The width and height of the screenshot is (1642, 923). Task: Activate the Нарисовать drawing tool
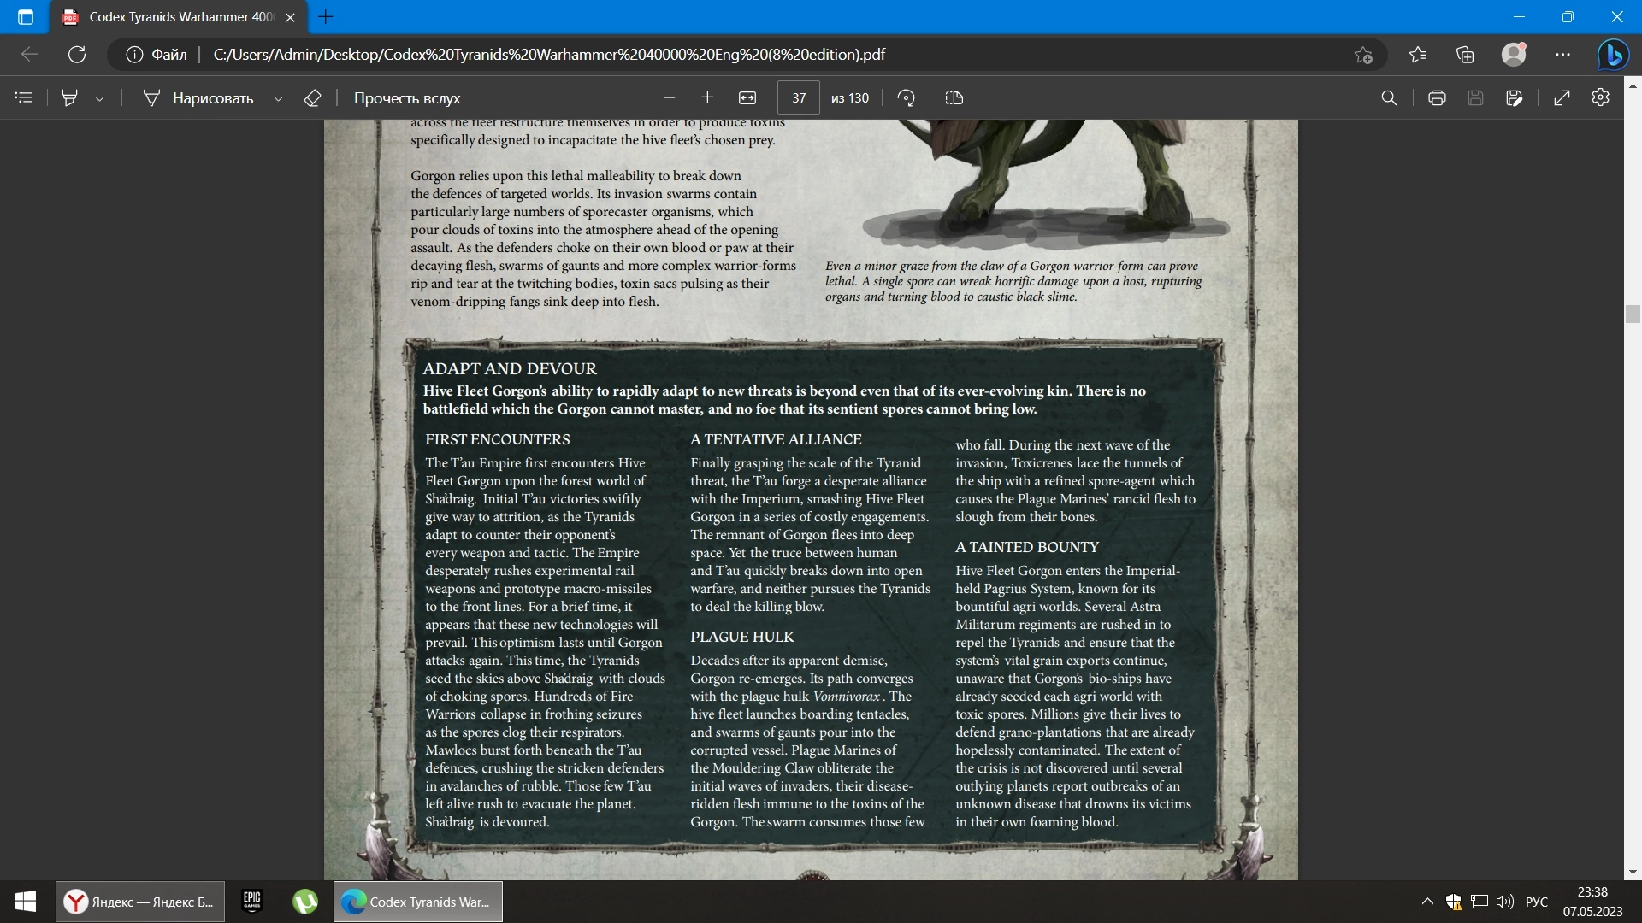point(198,98)
